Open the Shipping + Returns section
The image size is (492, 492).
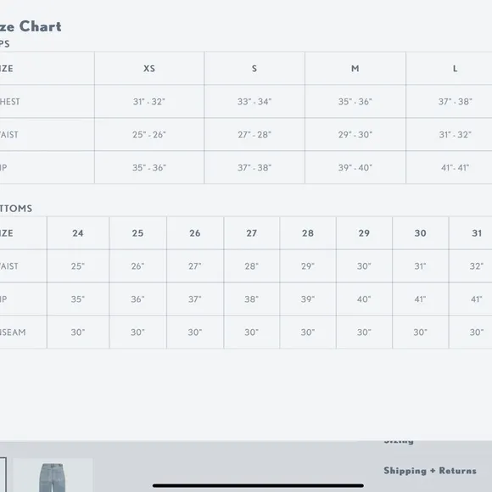point(430,471)
